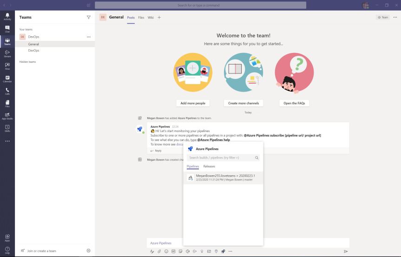Open the Calendar app in sidebar
The height and width of the screenshot is (257, 401).
coord(7,79)
